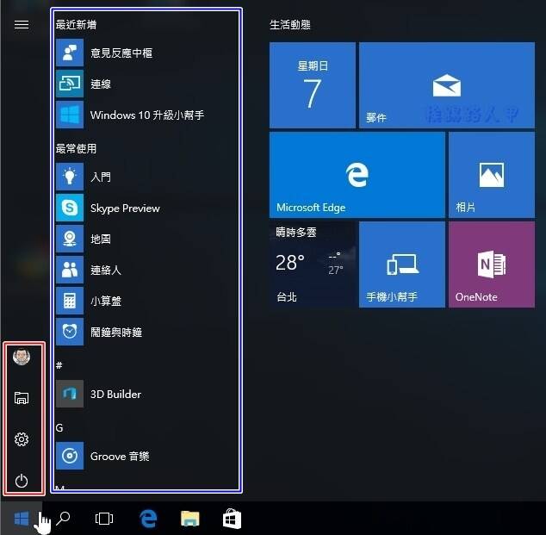Select the 意見反應中樞 text label
This screenshot has height=535, width=546.
click(x=121, y=53)
